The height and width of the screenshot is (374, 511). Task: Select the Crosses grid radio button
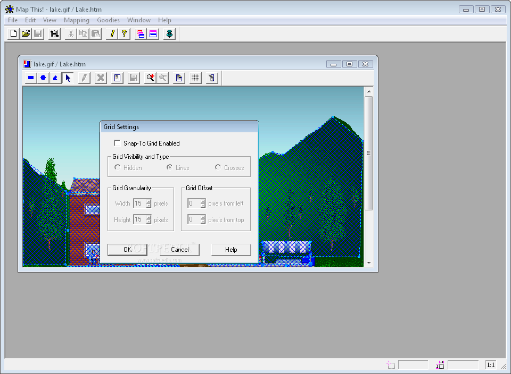[x=218, y=167]
